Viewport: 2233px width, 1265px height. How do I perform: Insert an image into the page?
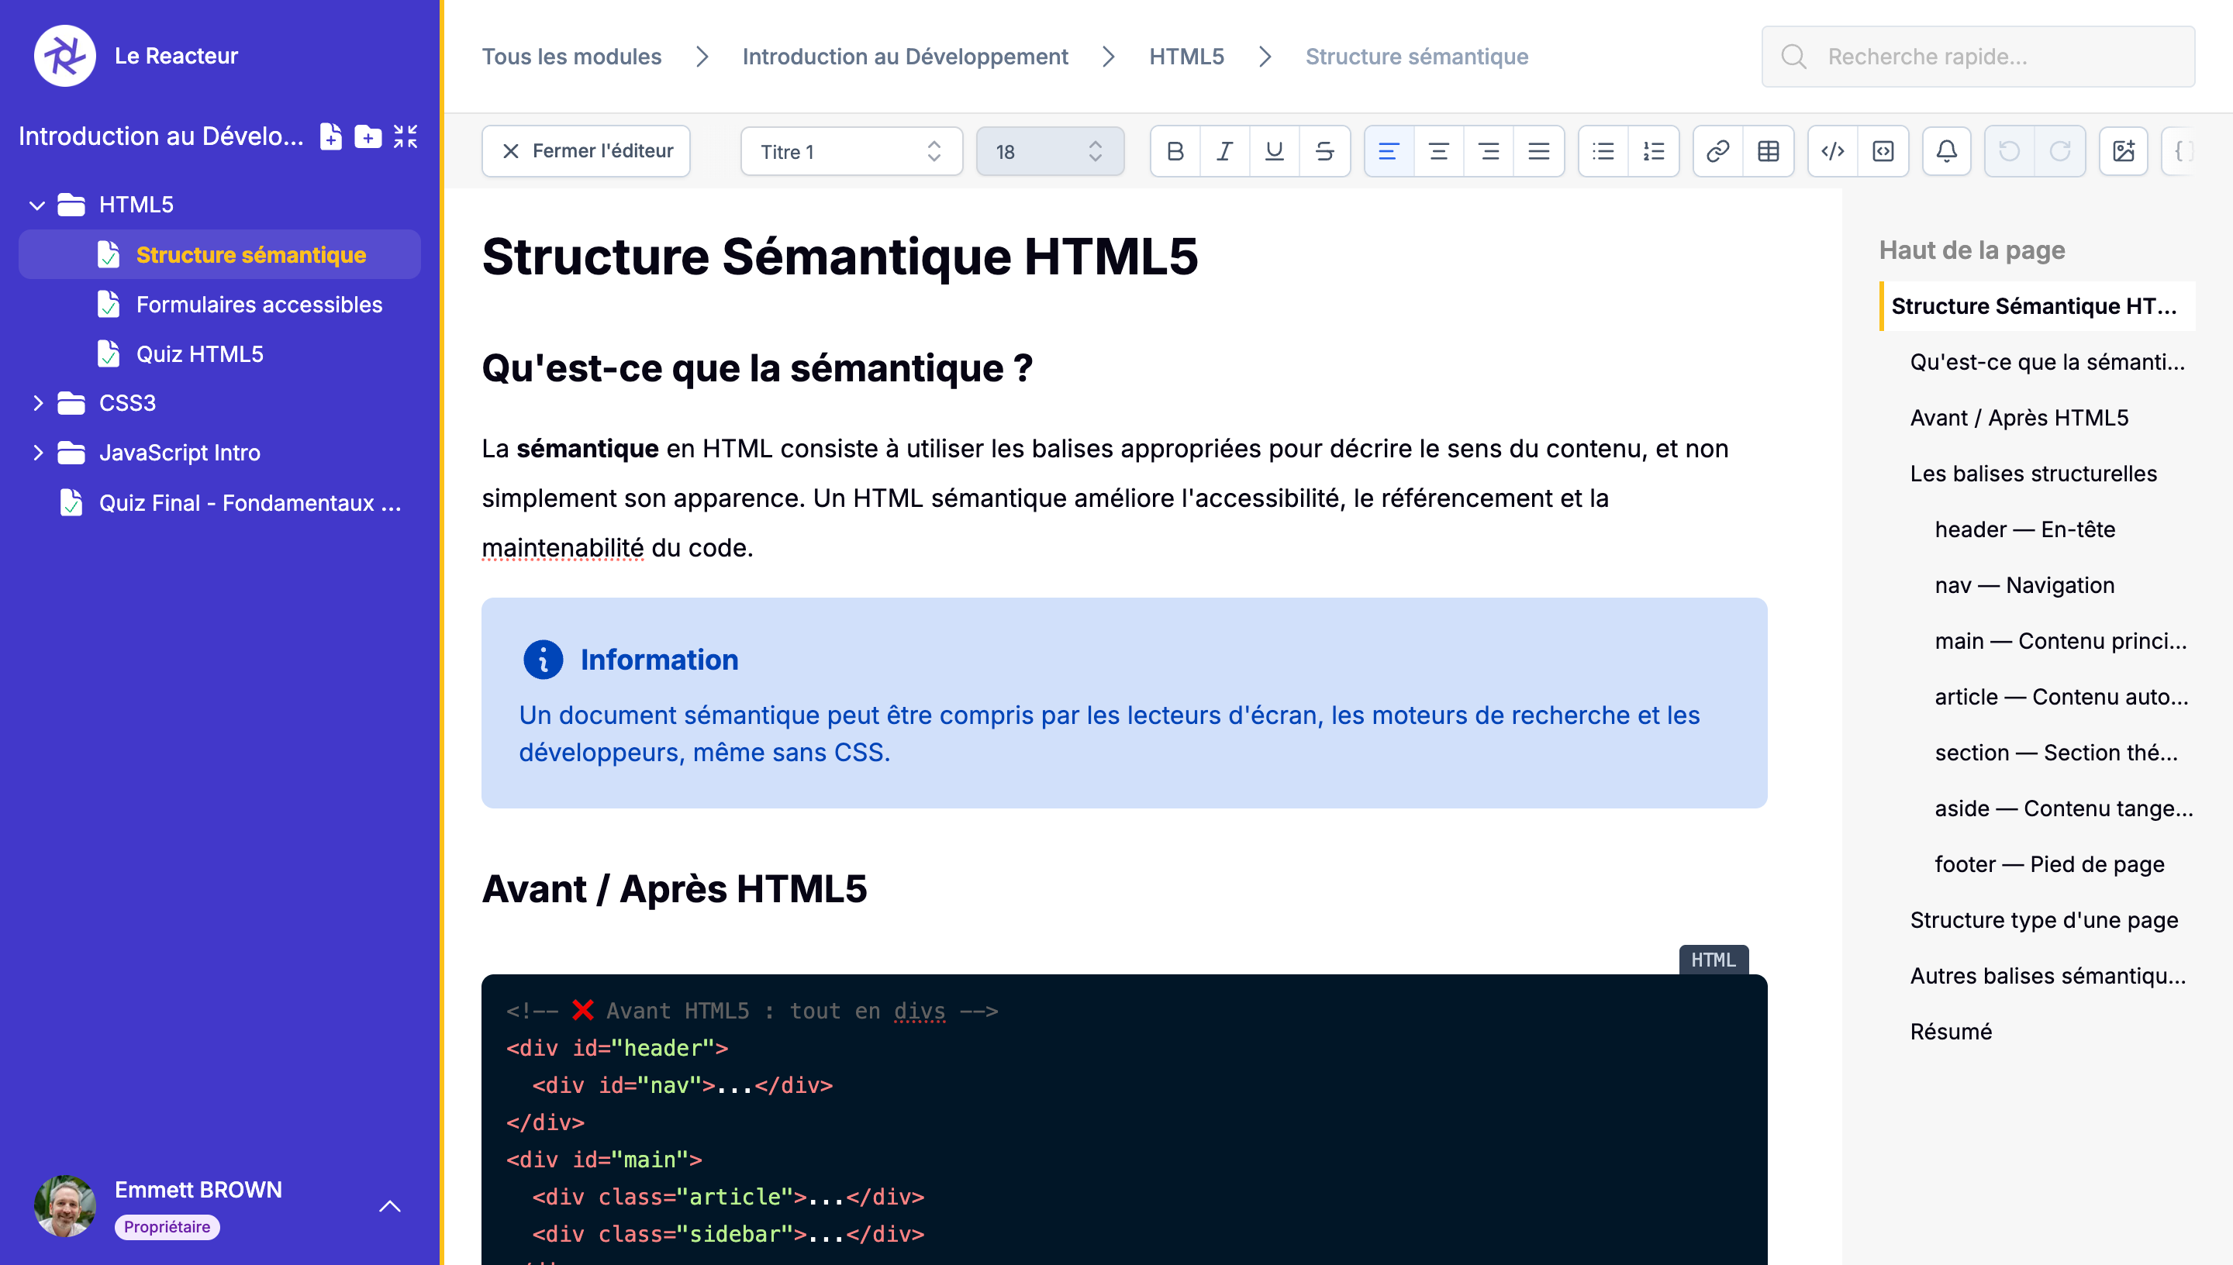(2124, 150)
